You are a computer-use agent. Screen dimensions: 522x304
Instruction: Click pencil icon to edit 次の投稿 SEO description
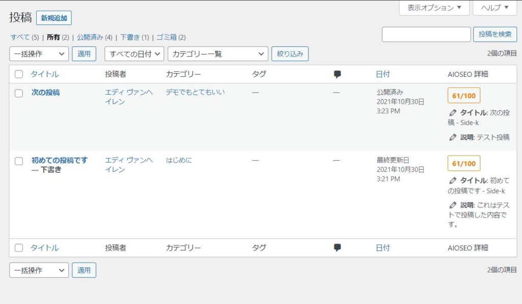[x=453, y=137]
